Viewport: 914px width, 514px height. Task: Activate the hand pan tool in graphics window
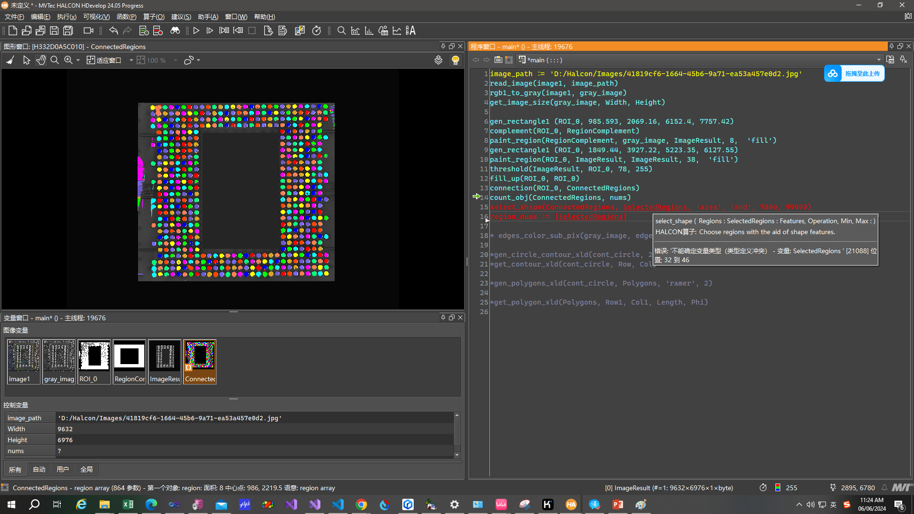point(41,60)
